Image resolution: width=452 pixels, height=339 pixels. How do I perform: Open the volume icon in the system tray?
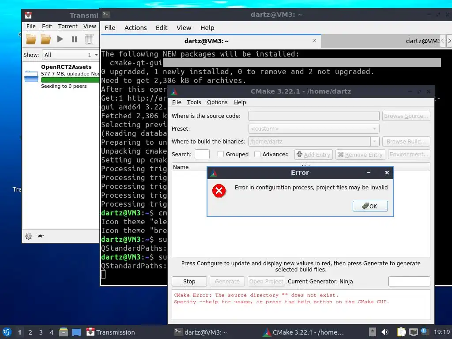[384, 332]
